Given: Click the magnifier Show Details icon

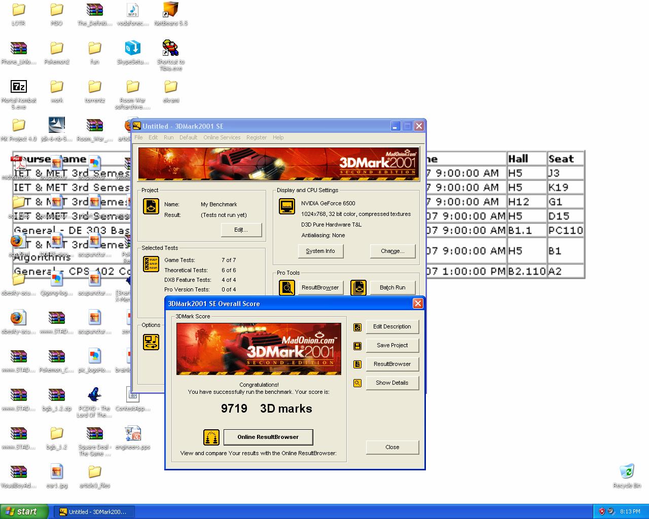Looking at the screenshot, I should [357, 383].
